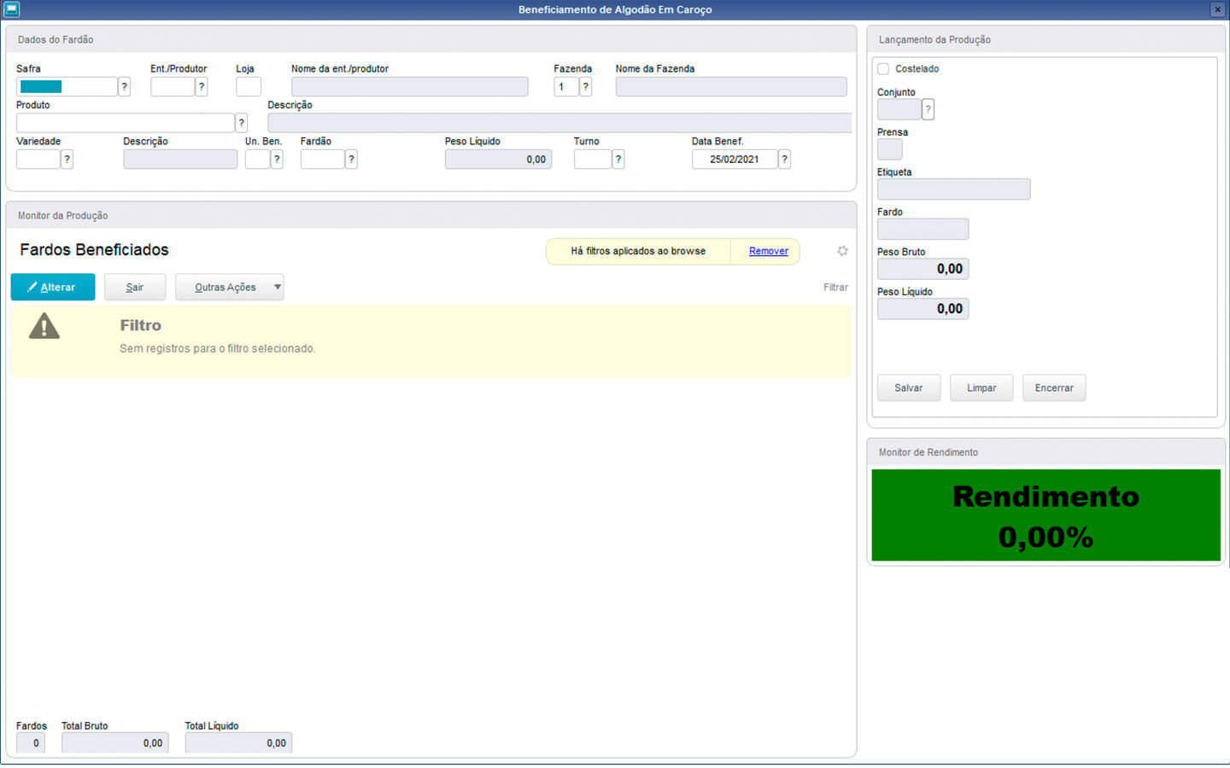Click the Encerrar button

pyautogui.click(x=1053, y=387)
